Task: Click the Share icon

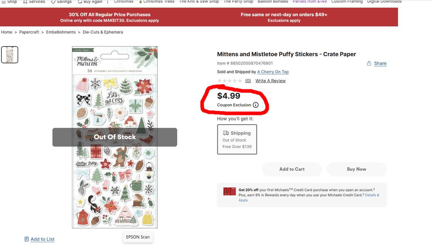Action: 369,63
